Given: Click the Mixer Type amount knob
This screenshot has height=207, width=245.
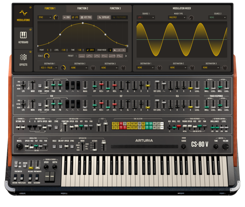Looking at the screenshot, I should pyautogui.click(x=191, y=18).
